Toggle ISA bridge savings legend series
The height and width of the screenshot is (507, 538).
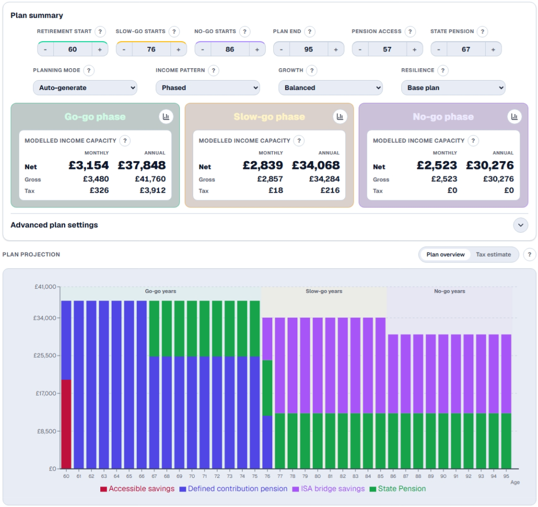click(329, 489)
